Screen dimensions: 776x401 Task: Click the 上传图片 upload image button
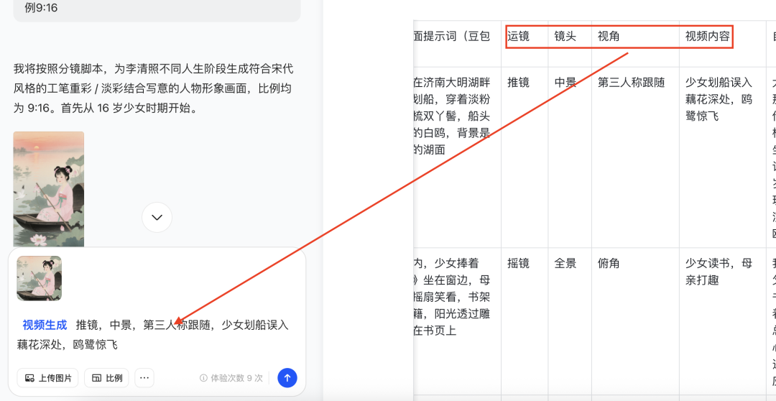click(x=48, y=378)
